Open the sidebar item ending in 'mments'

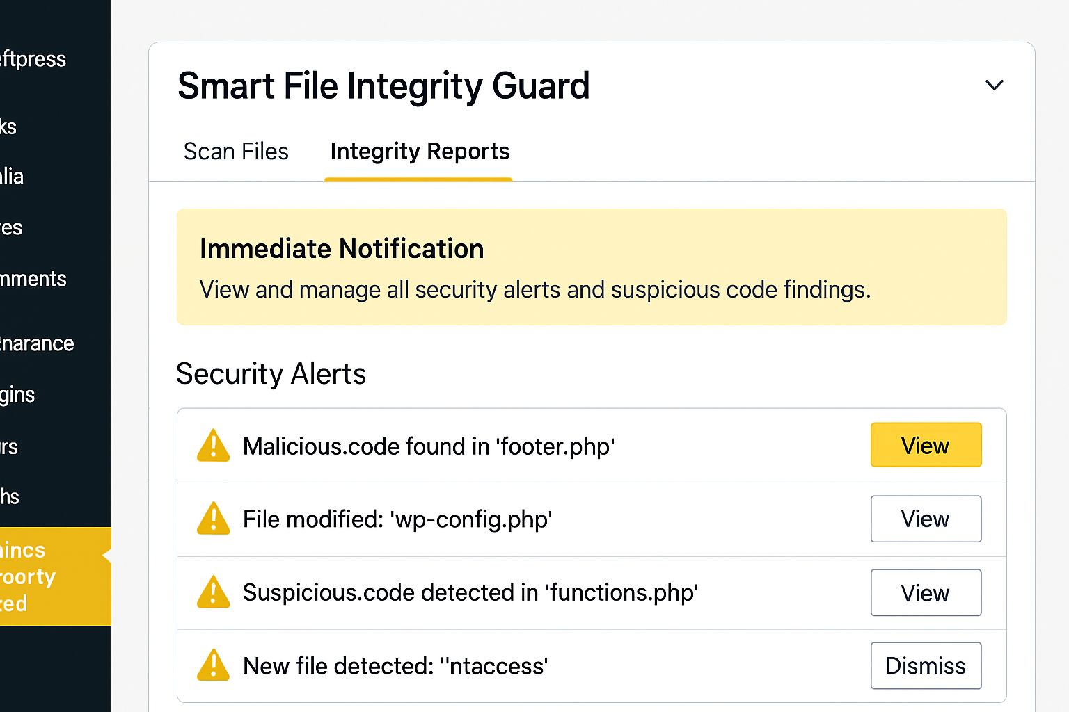tap(33, 279)
